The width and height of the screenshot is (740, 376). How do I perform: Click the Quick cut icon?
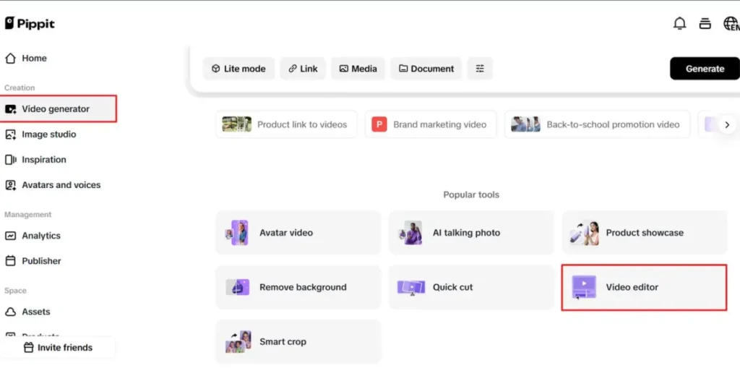[x=411, y=287]
